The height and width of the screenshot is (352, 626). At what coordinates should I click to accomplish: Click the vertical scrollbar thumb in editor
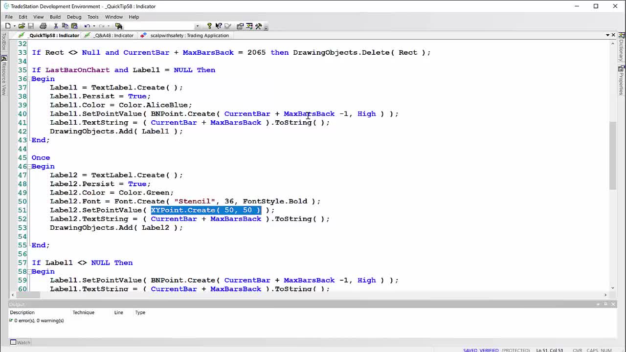tap(613, 155)
